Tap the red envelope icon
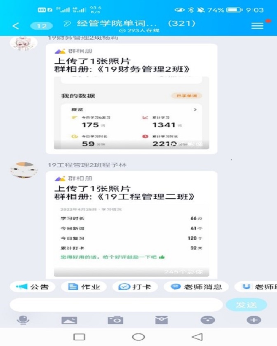 [x=162, y=320]
